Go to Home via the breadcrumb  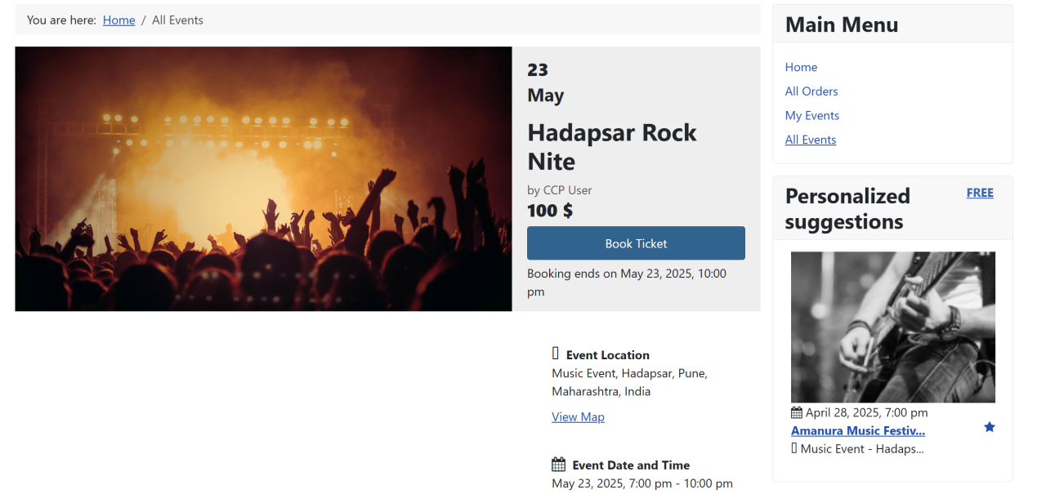point(118,20)
